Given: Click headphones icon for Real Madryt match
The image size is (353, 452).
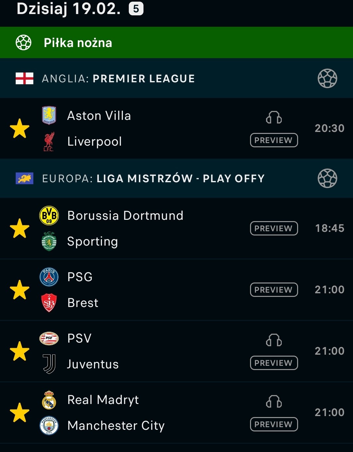Looking at the screenshot, I should (274, 402).
